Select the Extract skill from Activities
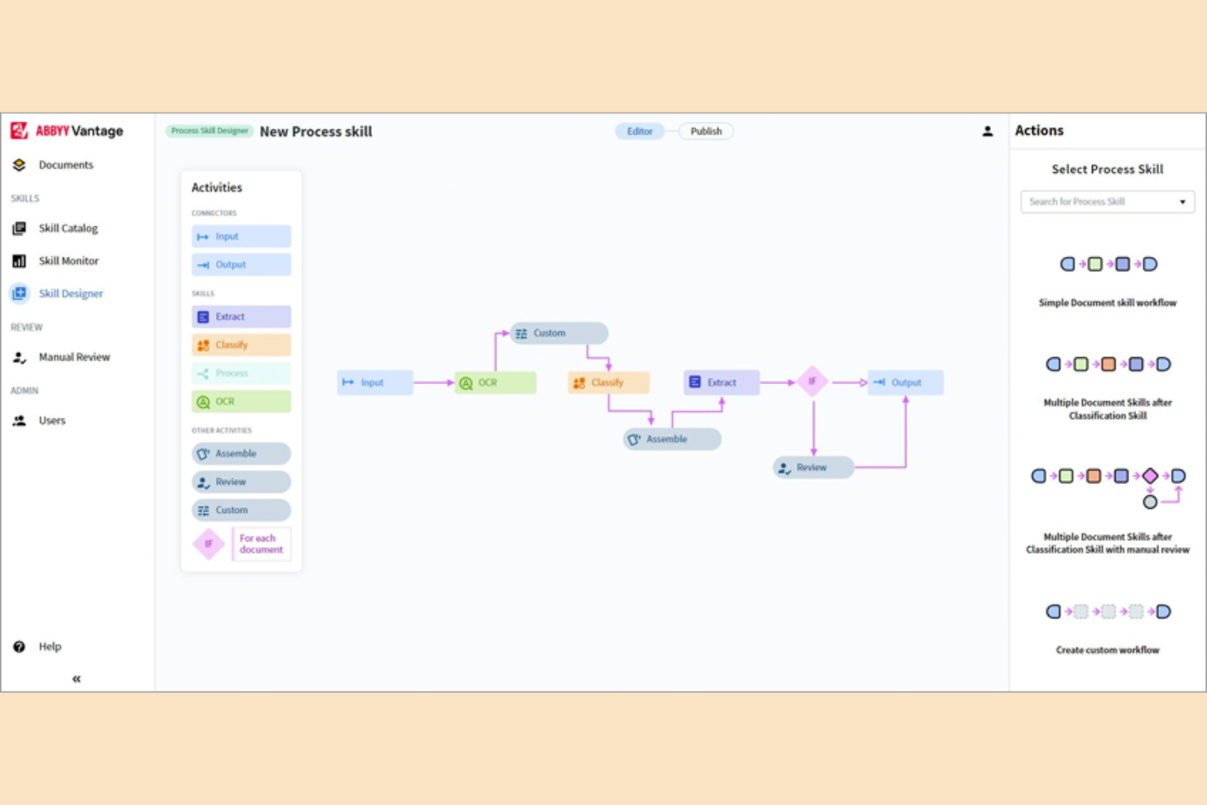The height and width of the screenshot is (805, 1207). click(240, 316)
